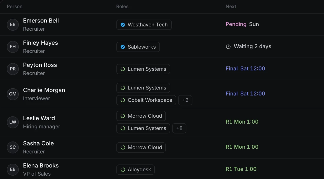This screenshot has height=179, width=324.
Task: Click Leslie Ward's R1 Mon 1:00
Action: (x=242, y=122)
